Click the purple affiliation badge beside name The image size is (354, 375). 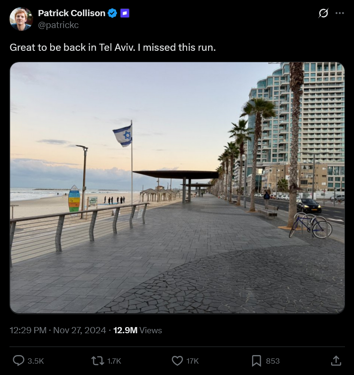click(124, 13)
